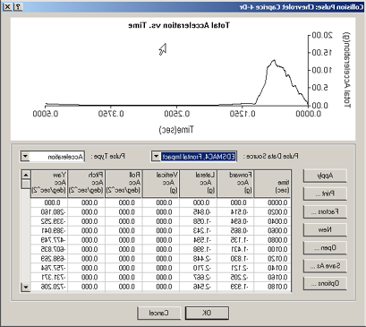Click Lateral Acc cell -2.448
Viewport: 366px width, 327px height.
coord(198,259)
